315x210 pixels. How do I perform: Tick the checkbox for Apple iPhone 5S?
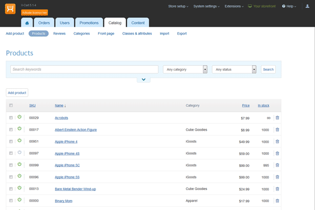(x=11, y=177)
